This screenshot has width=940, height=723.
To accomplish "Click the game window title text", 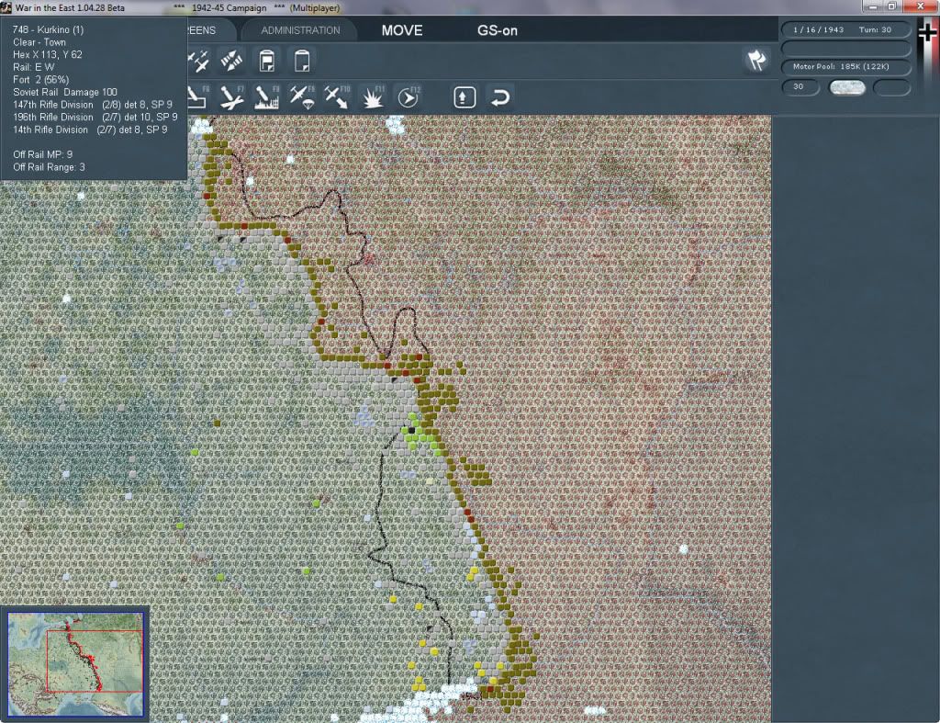I will coord(70,7).
